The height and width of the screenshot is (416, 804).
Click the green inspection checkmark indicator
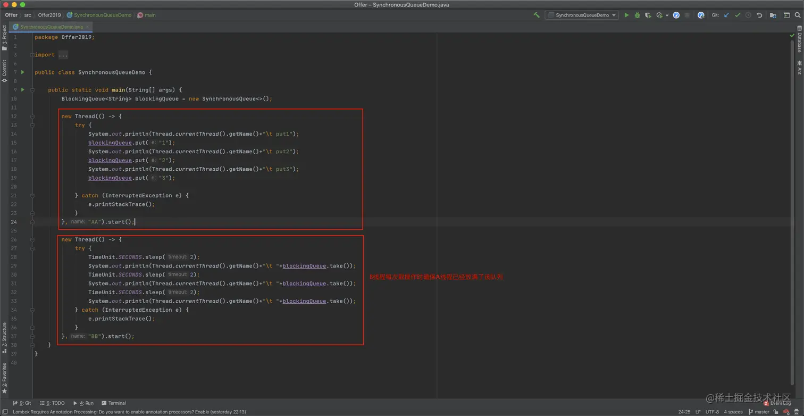click(x=792, y=36)
